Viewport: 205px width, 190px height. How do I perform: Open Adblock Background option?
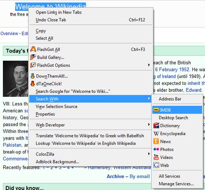pos(91,162)
